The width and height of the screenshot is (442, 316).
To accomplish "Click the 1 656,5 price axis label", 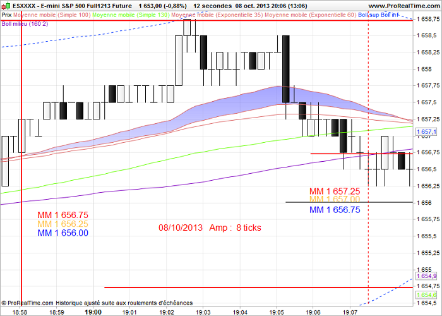I will (426, 169).
